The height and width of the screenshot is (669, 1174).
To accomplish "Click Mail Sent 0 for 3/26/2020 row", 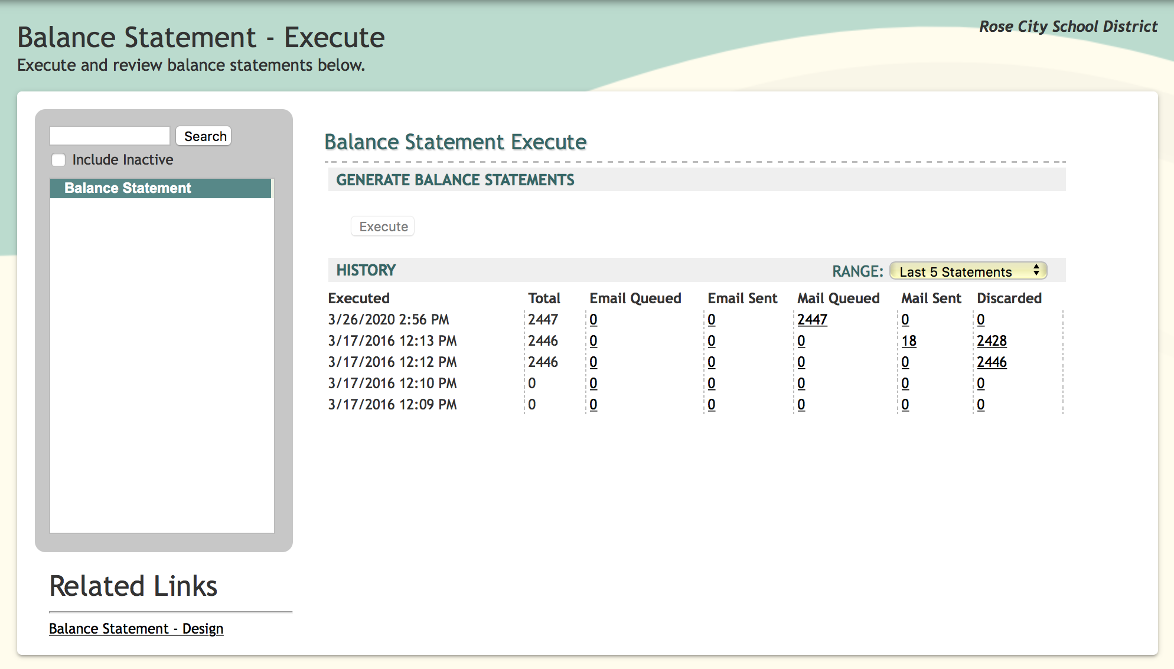I will pos(905,320).
